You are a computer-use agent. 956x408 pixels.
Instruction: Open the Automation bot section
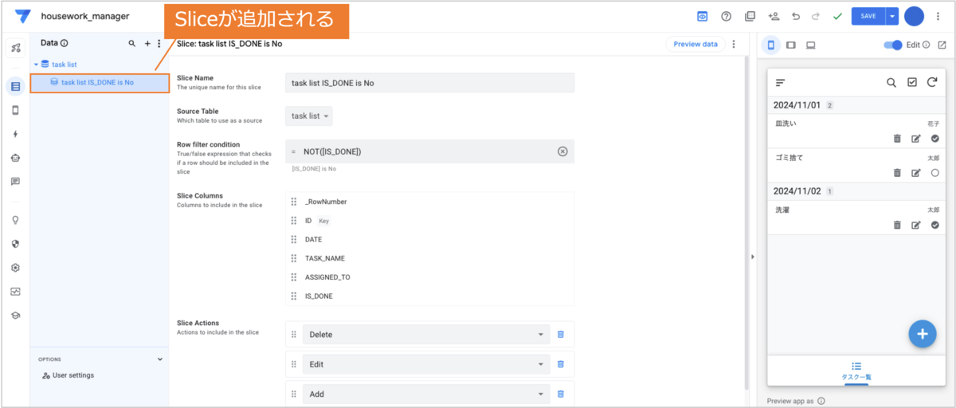tap(15, 158)
